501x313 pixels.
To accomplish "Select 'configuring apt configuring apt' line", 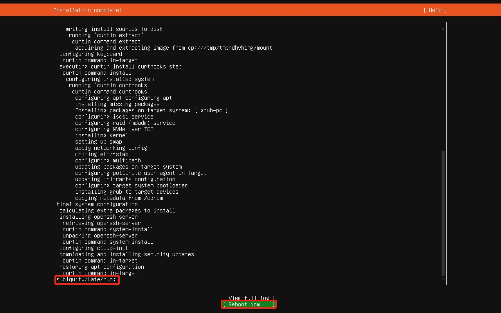I will tap(124, 98).
